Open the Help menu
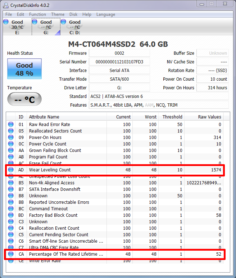236x278 pixels. (87, 14)
